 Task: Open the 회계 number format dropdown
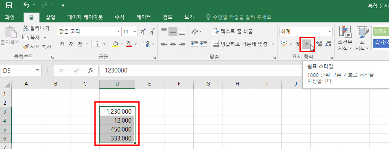[330, 32]
